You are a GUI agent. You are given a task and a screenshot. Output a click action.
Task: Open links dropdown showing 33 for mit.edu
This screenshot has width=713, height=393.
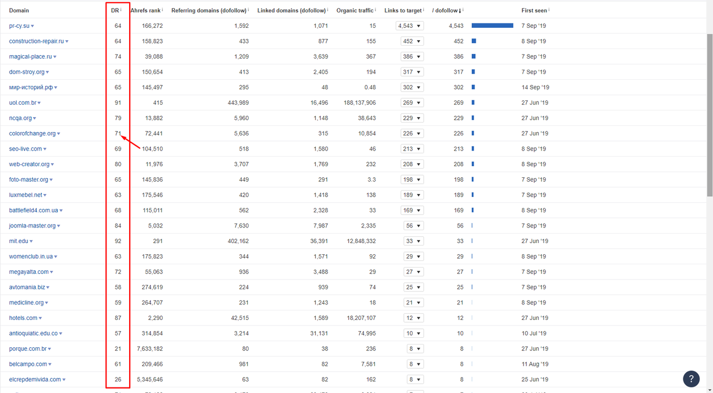tap(414, 241)
